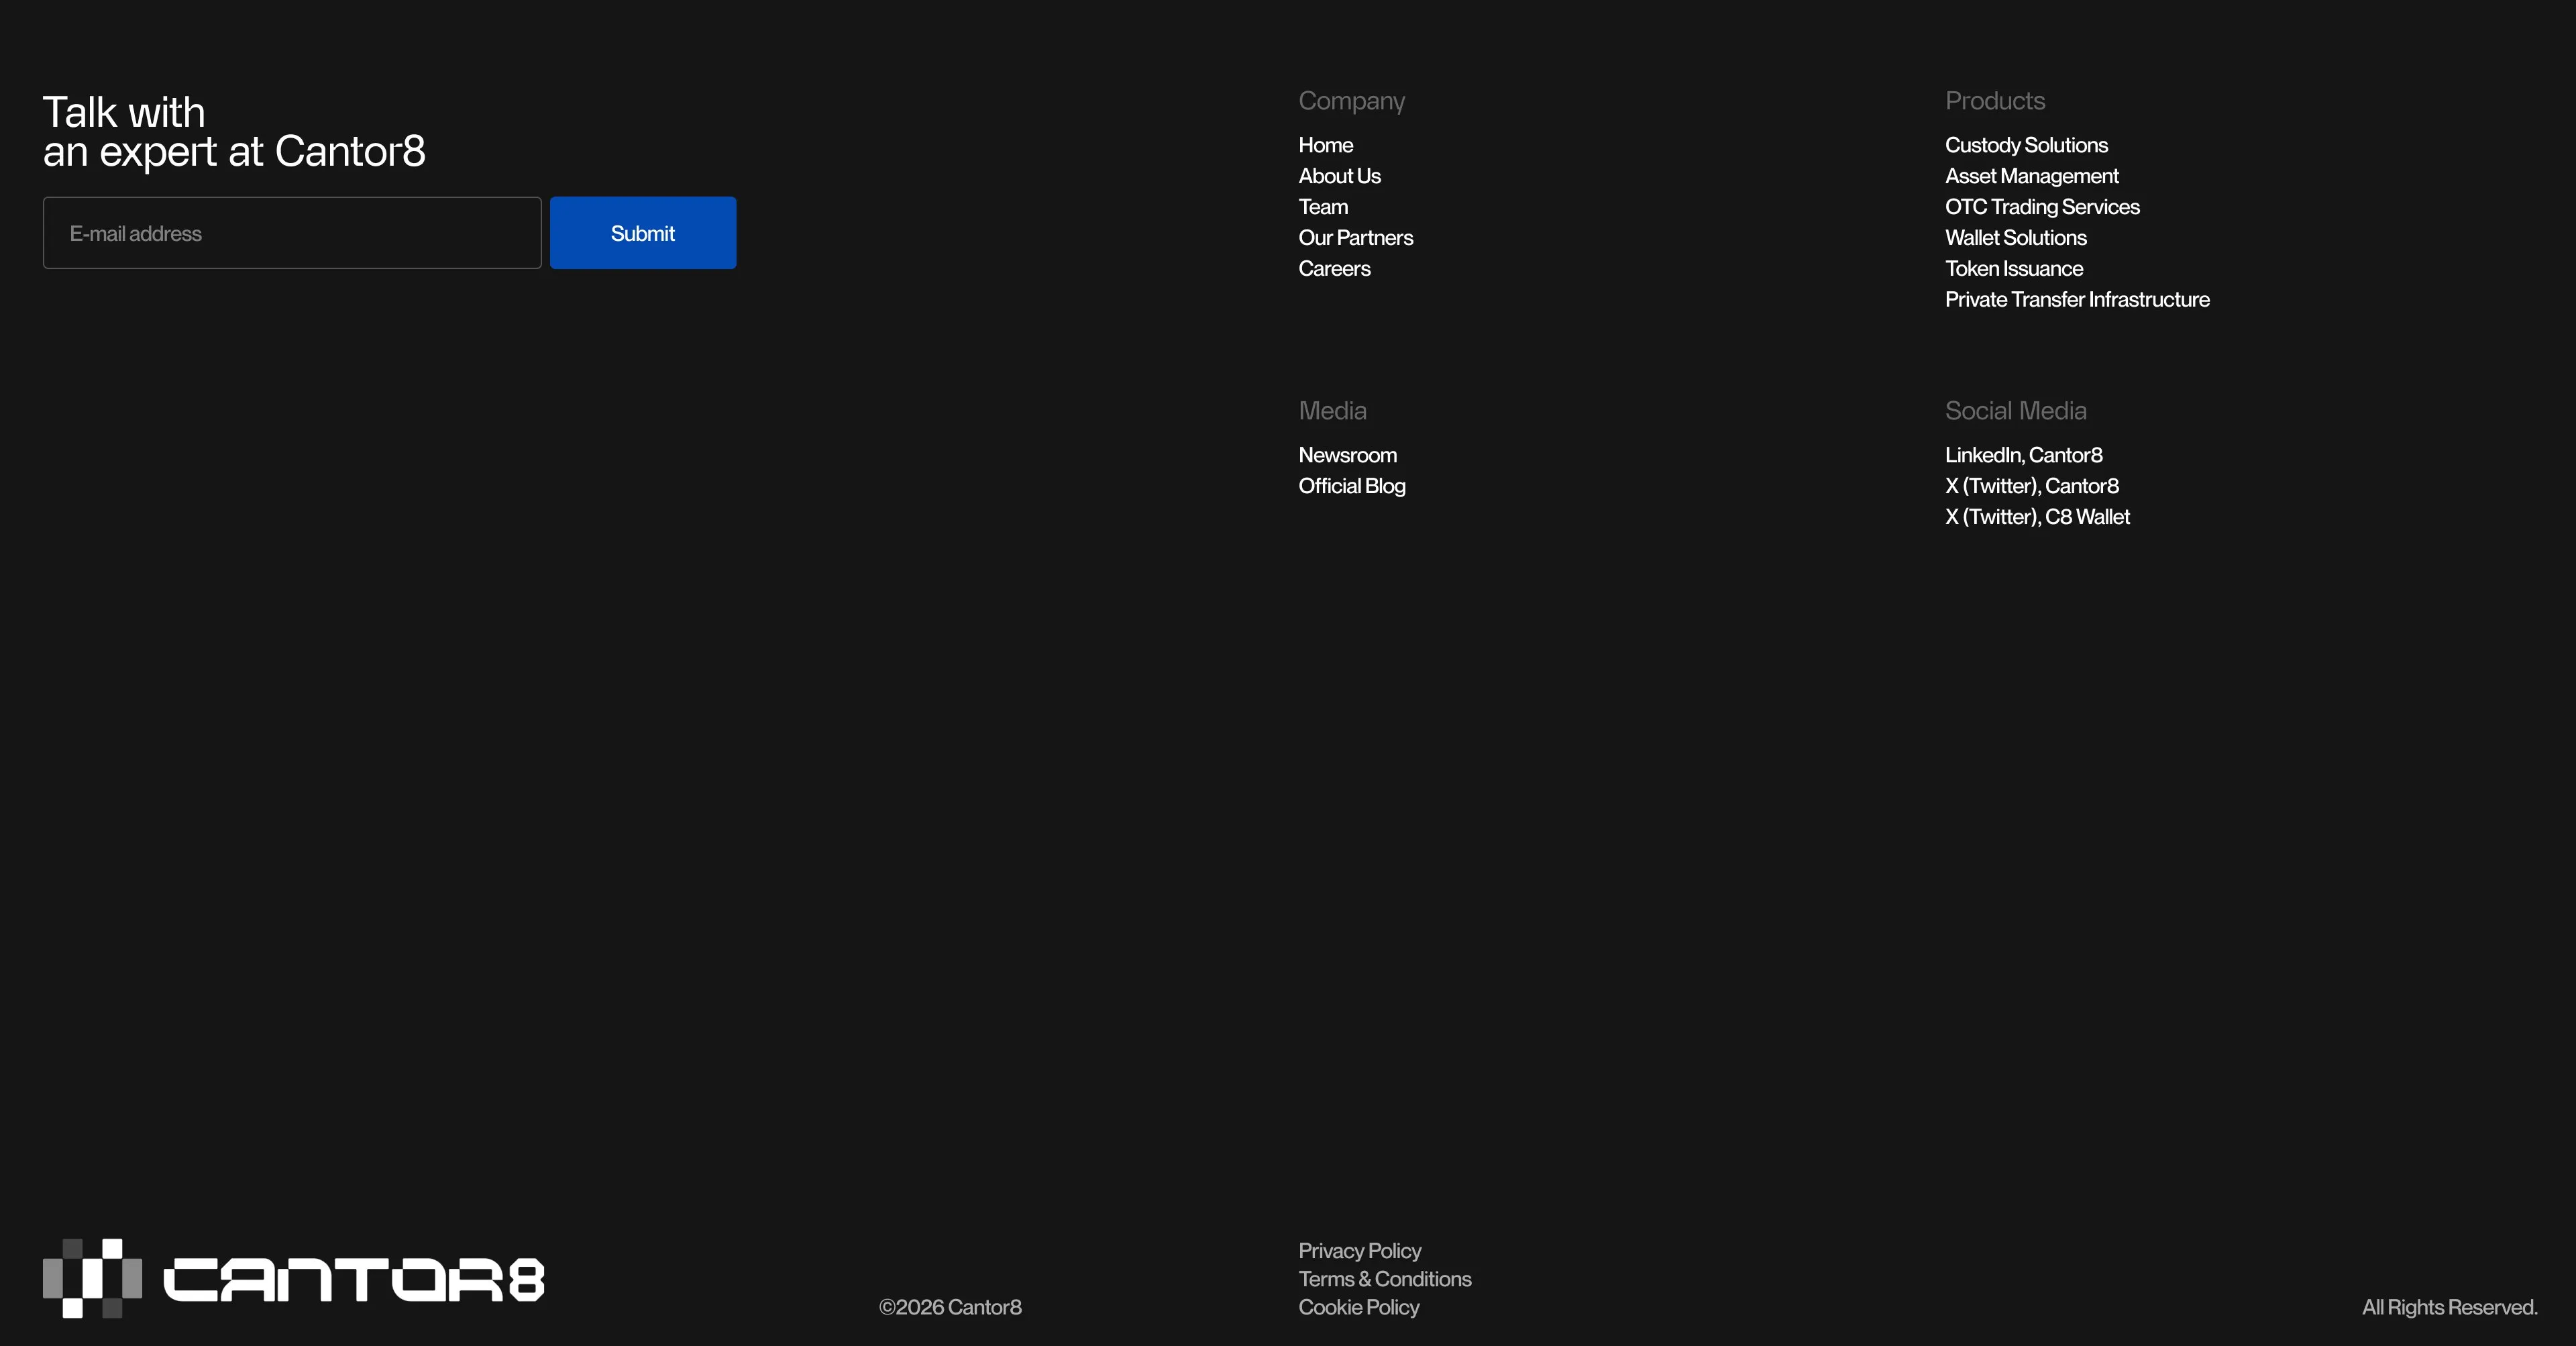Go to Wallet Solutions
The width and height of the screenshot is (2576, 1346).
[x=2015, y=238]
